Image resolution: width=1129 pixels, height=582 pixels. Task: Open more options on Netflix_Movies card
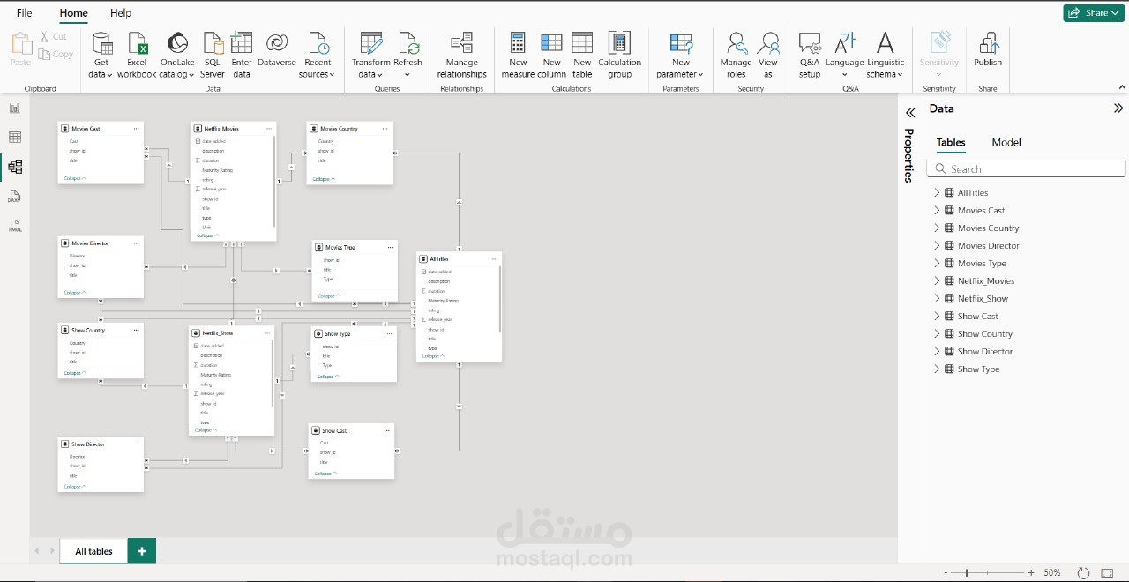(270, 129)
